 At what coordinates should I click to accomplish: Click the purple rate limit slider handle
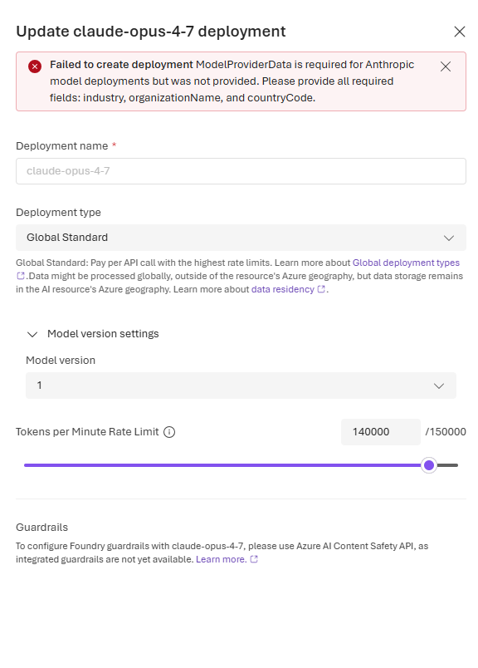[429, 465]
